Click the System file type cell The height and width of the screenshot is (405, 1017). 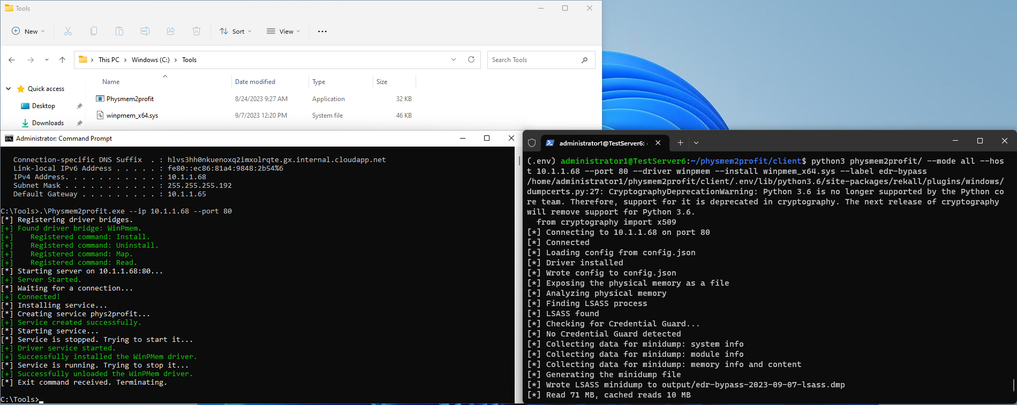[327, 116]
